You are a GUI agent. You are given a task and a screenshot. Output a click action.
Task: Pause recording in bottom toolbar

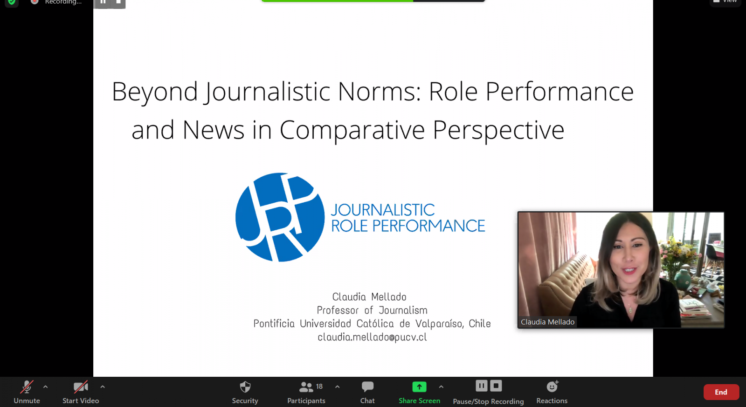482,386
